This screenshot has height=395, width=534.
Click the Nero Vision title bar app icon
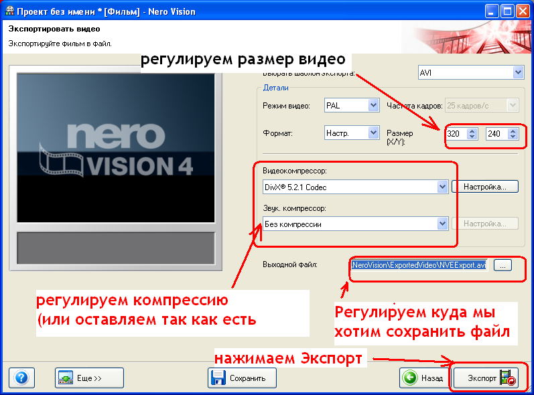[x=9, y=11]
